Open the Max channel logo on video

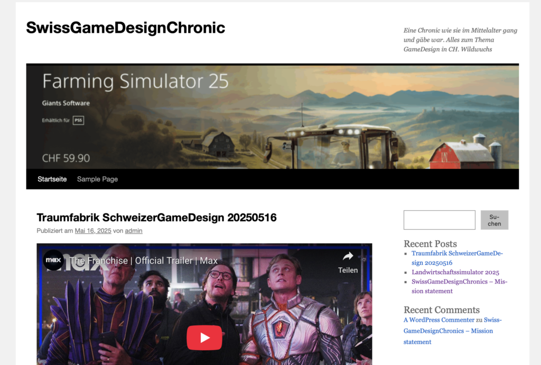pos(53,260)
